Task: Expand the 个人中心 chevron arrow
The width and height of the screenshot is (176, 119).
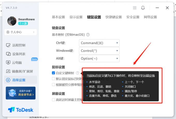Action: (34, 32)
